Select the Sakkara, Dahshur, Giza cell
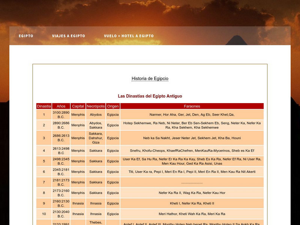This screenshot has width=300, height=225. (x=96, y=138)
